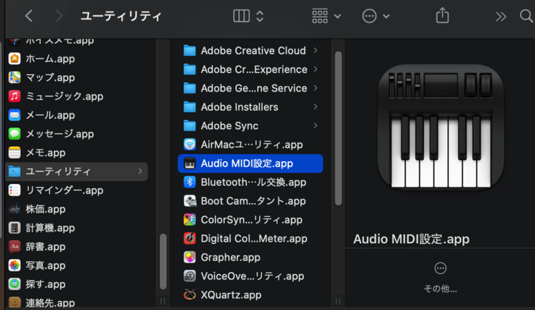535x310 pixels.
Task: Select メール.app icon
Action: click(14, 115)
